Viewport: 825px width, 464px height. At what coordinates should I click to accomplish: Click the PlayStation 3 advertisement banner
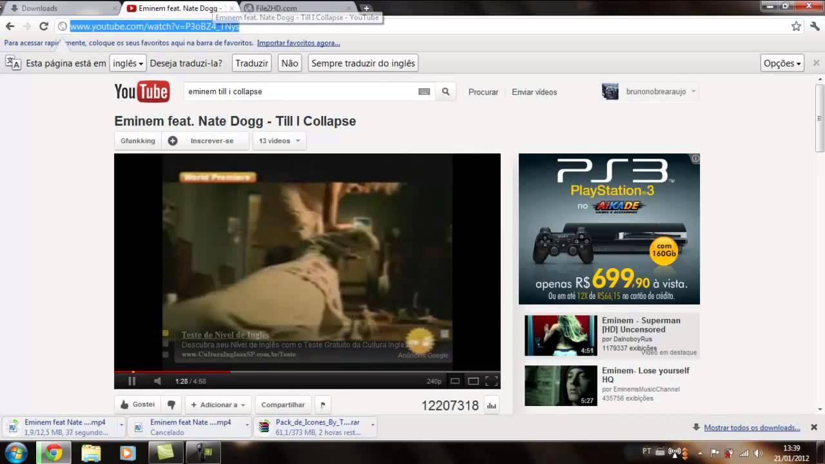coord(609,229)
